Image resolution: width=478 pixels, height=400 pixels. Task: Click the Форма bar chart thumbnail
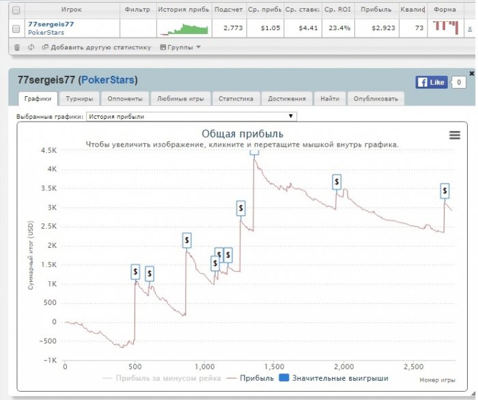click(x=446, y=28)
